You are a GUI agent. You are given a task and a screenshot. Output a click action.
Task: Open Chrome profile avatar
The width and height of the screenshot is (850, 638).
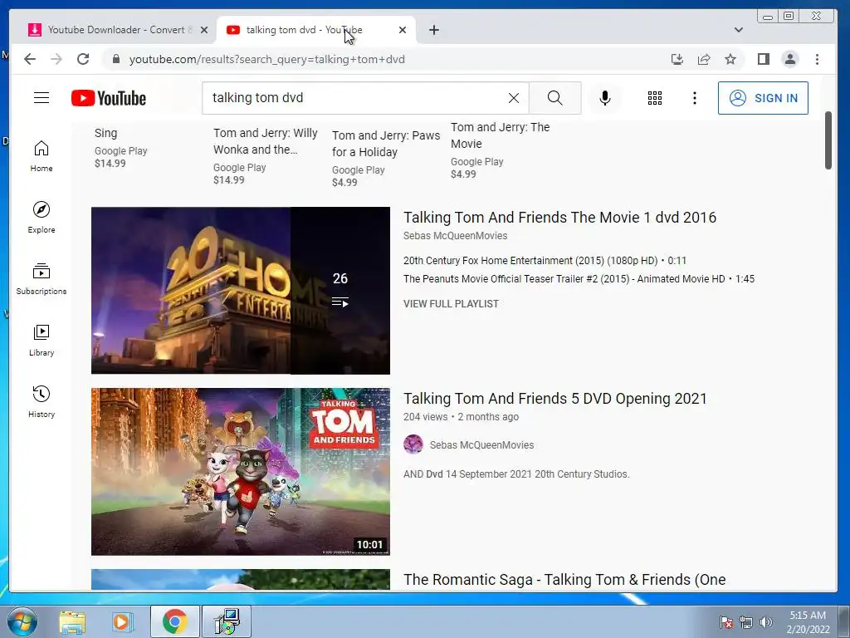[790, 59]
